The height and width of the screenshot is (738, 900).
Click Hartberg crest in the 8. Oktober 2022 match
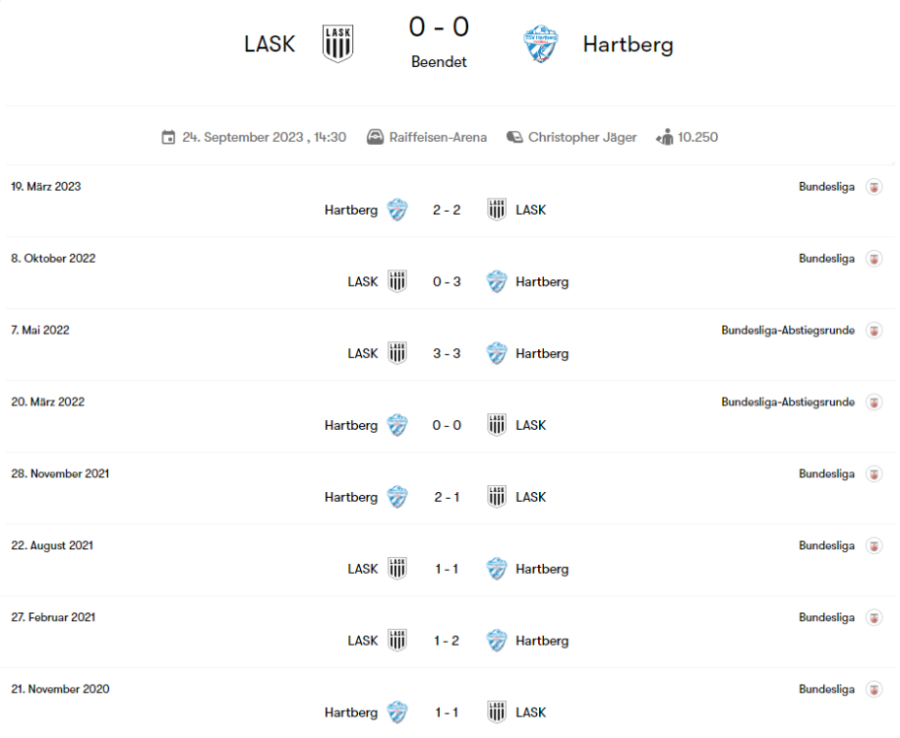497,281
